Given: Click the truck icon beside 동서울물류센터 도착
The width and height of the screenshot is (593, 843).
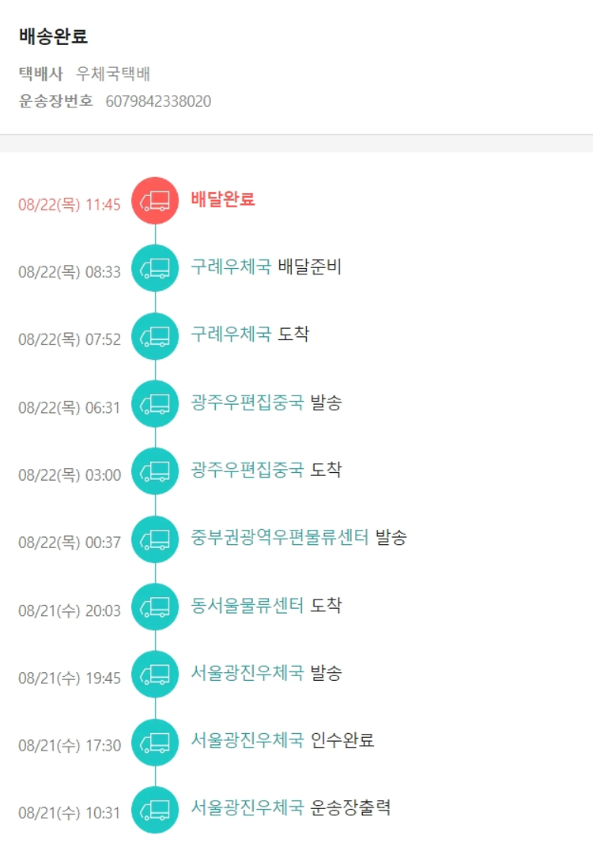Looking at the screenshot, I should pos(155,607).
